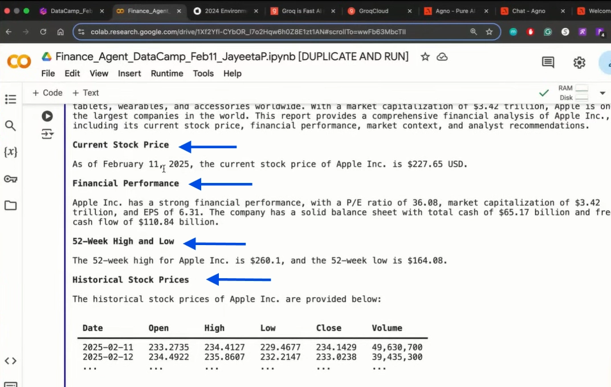Close the GroqCloud browser tab

pyautogui.click(x=410, y=11)
